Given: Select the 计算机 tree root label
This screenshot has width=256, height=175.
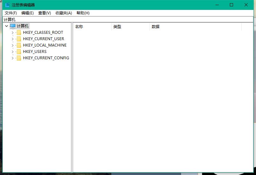Looking at the screenshot, I should 23,26.
